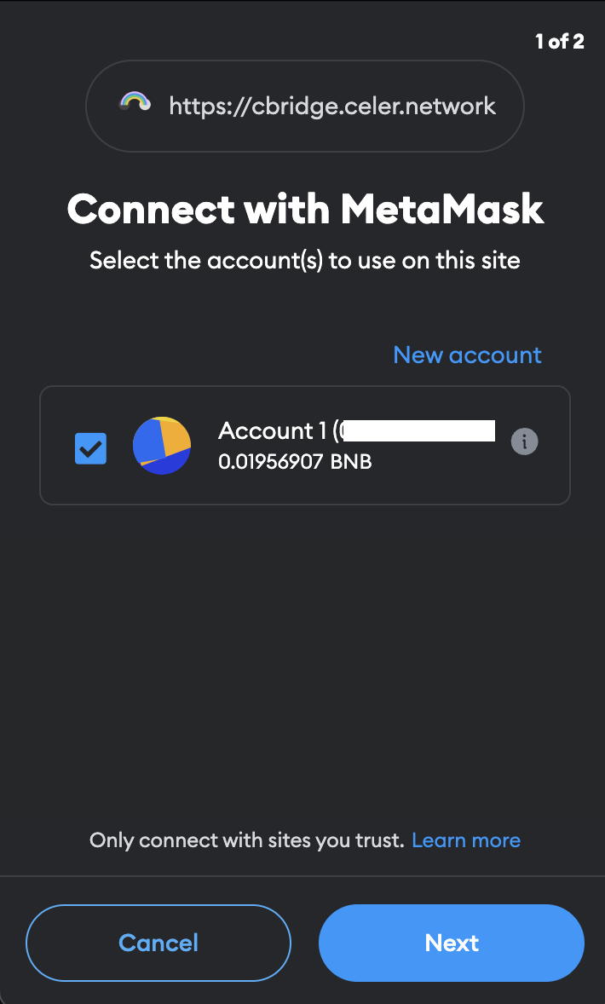Viewport: 605px width, 1004px height.
Task: Click the info icon beside Account 1
Action: (524, 441)
